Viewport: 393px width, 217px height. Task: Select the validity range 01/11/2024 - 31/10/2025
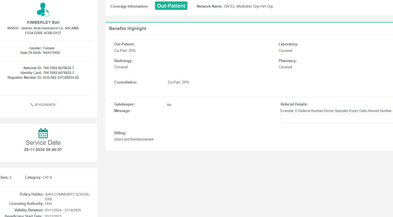(63, 210)
